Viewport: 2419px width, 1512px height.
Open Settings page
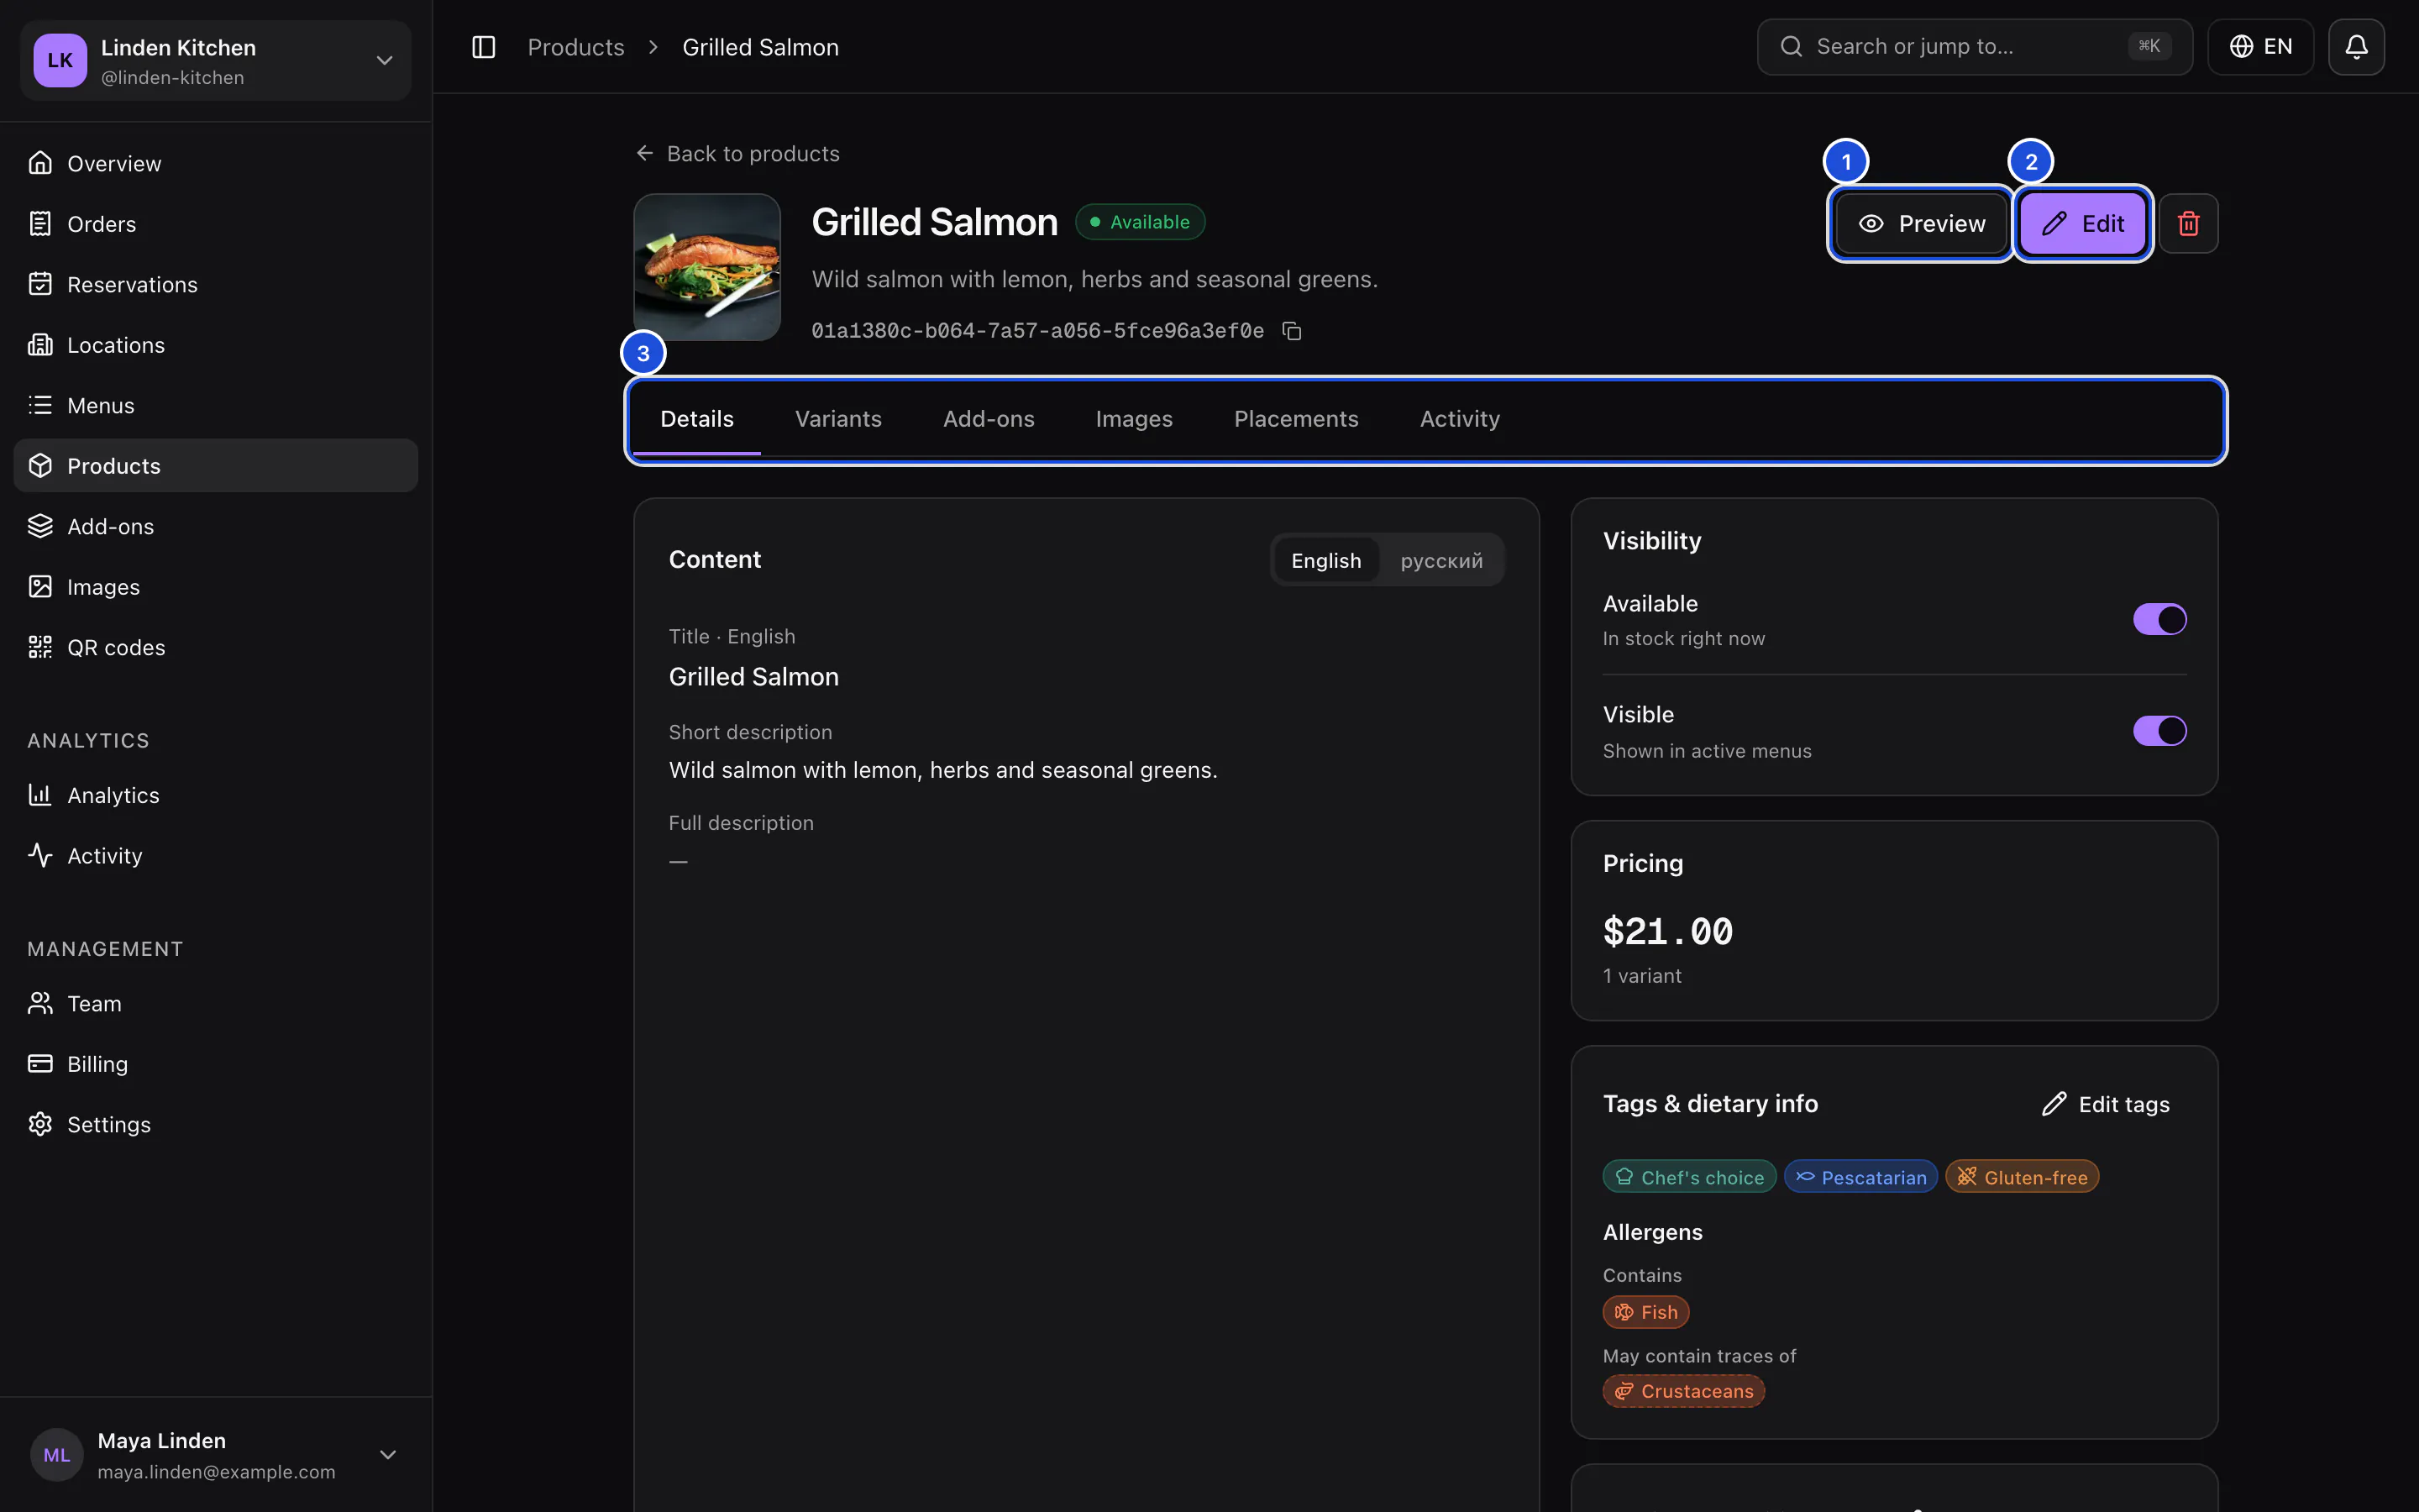coord(216,1124)
